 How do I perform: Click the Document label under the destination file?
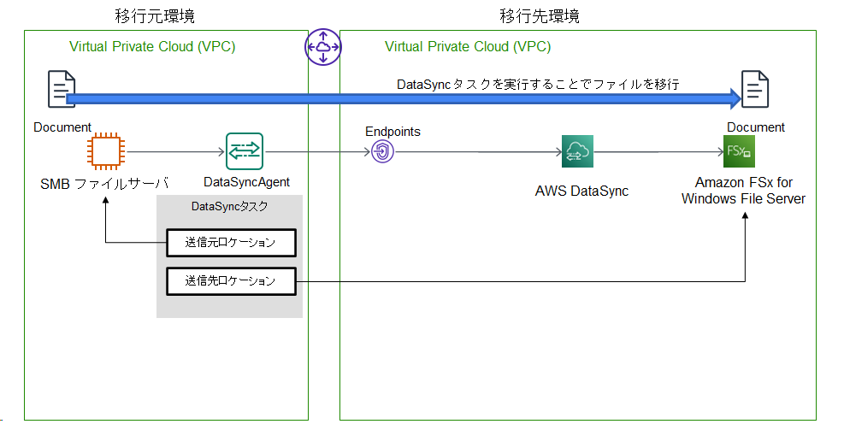(756, 127)
